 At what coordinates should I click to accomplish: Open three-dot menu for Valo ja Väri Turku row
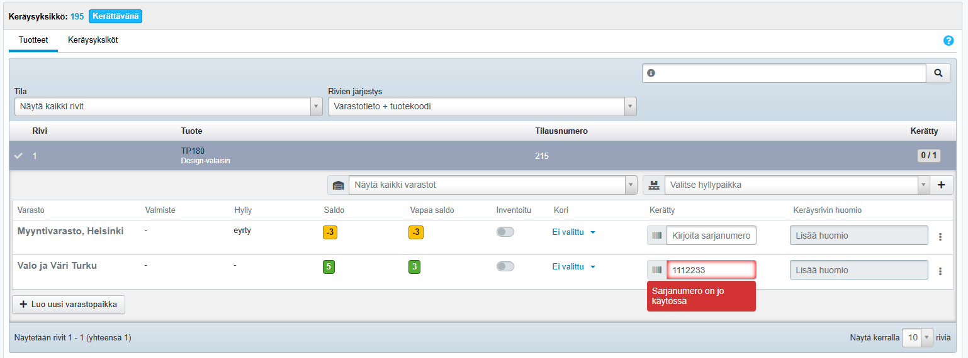940,271
